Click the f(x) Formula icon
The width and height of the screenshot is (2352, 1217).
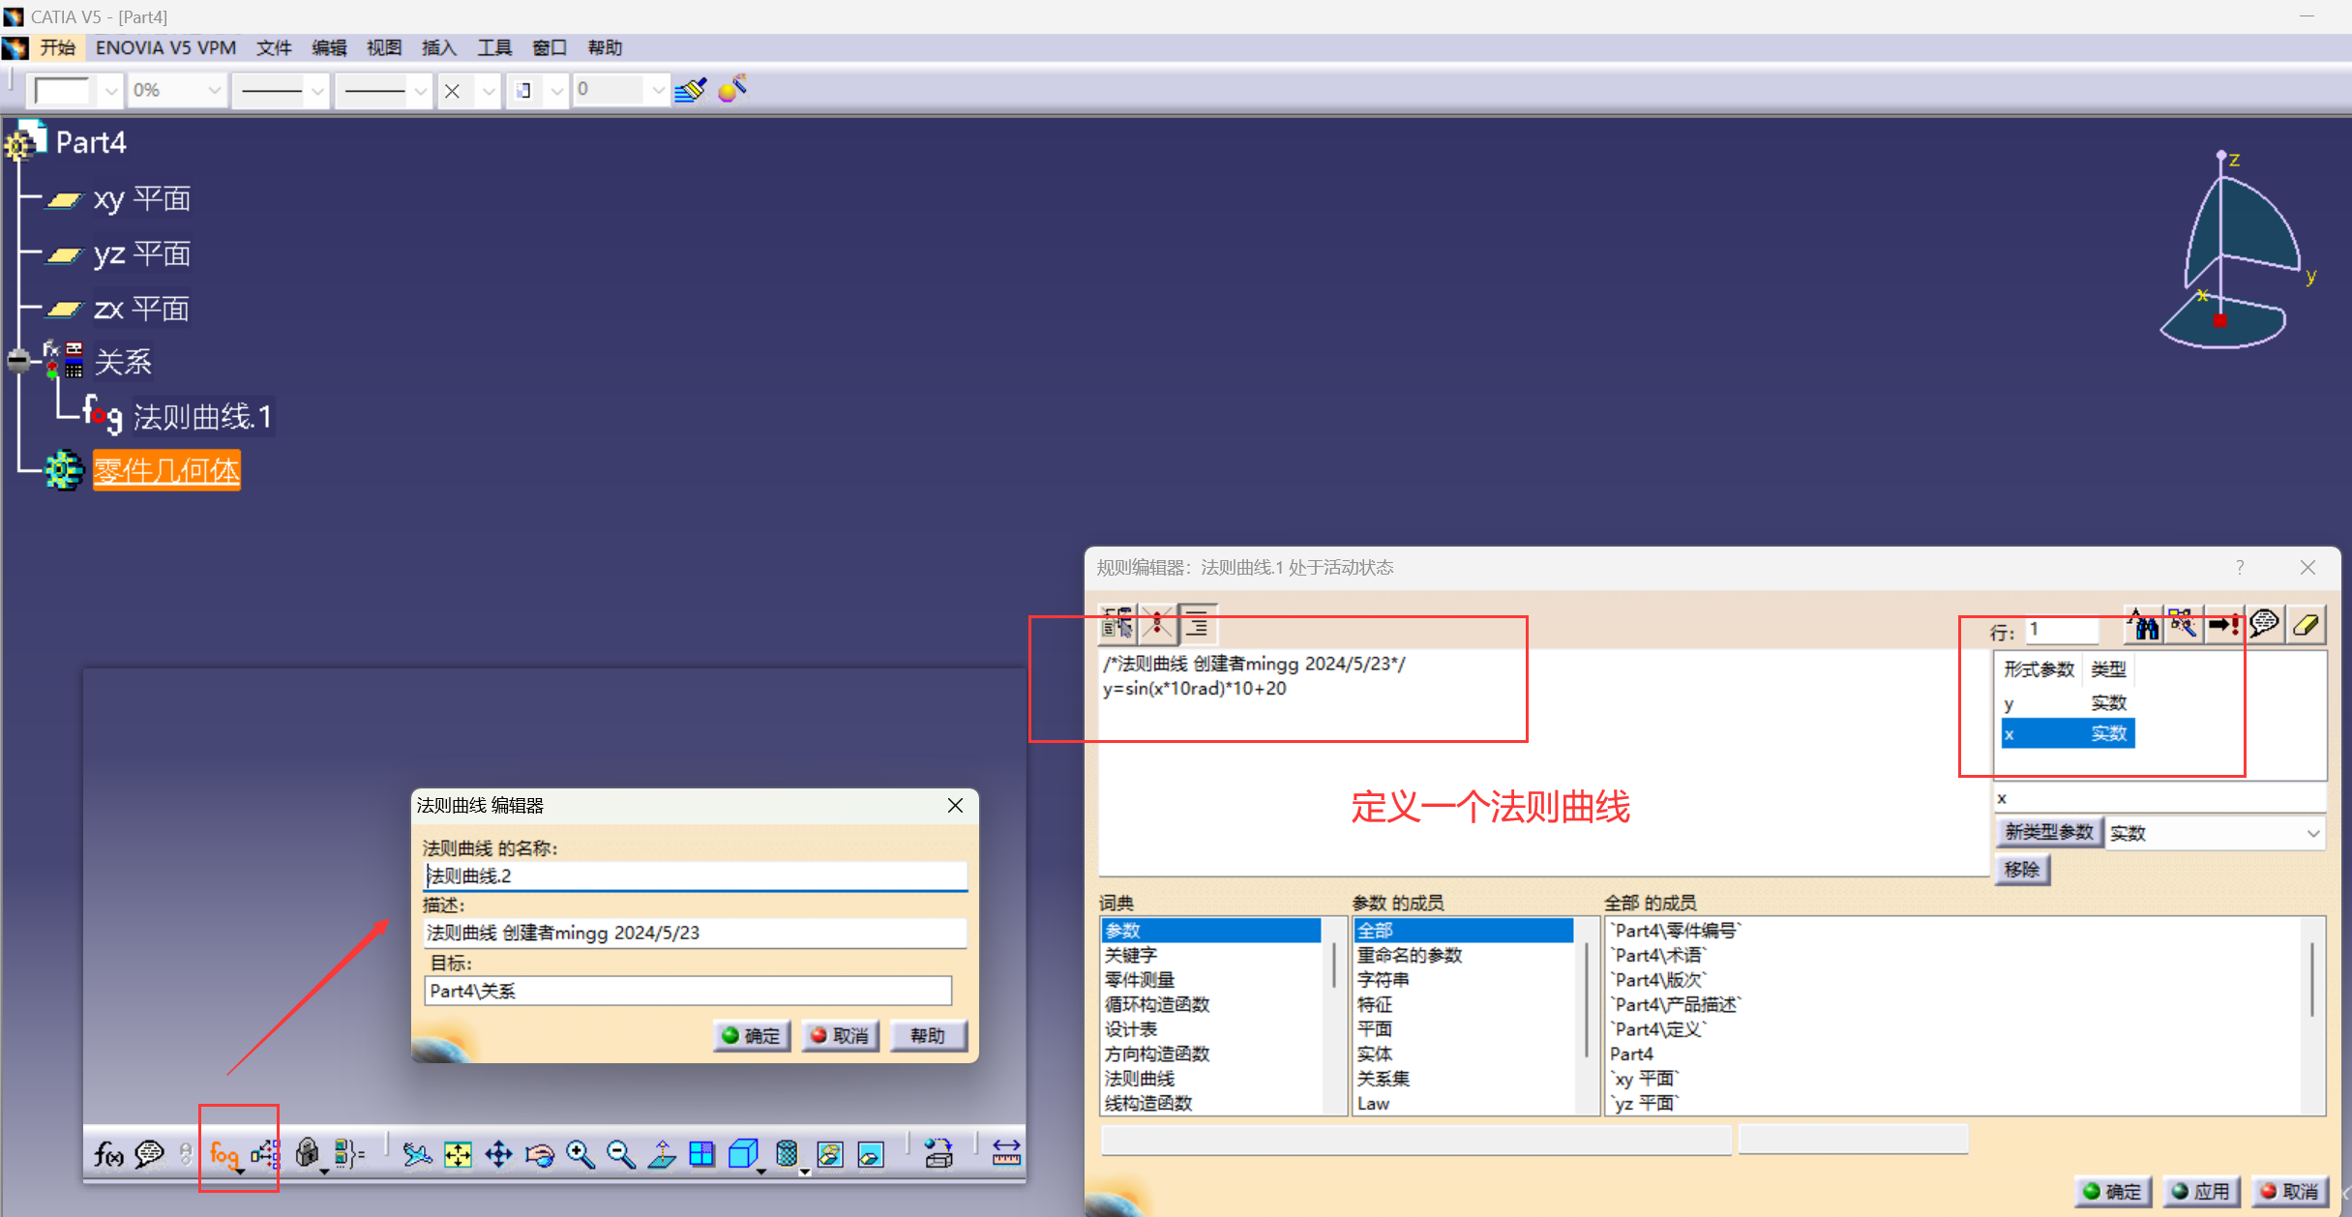click(x=107, y=1153)
